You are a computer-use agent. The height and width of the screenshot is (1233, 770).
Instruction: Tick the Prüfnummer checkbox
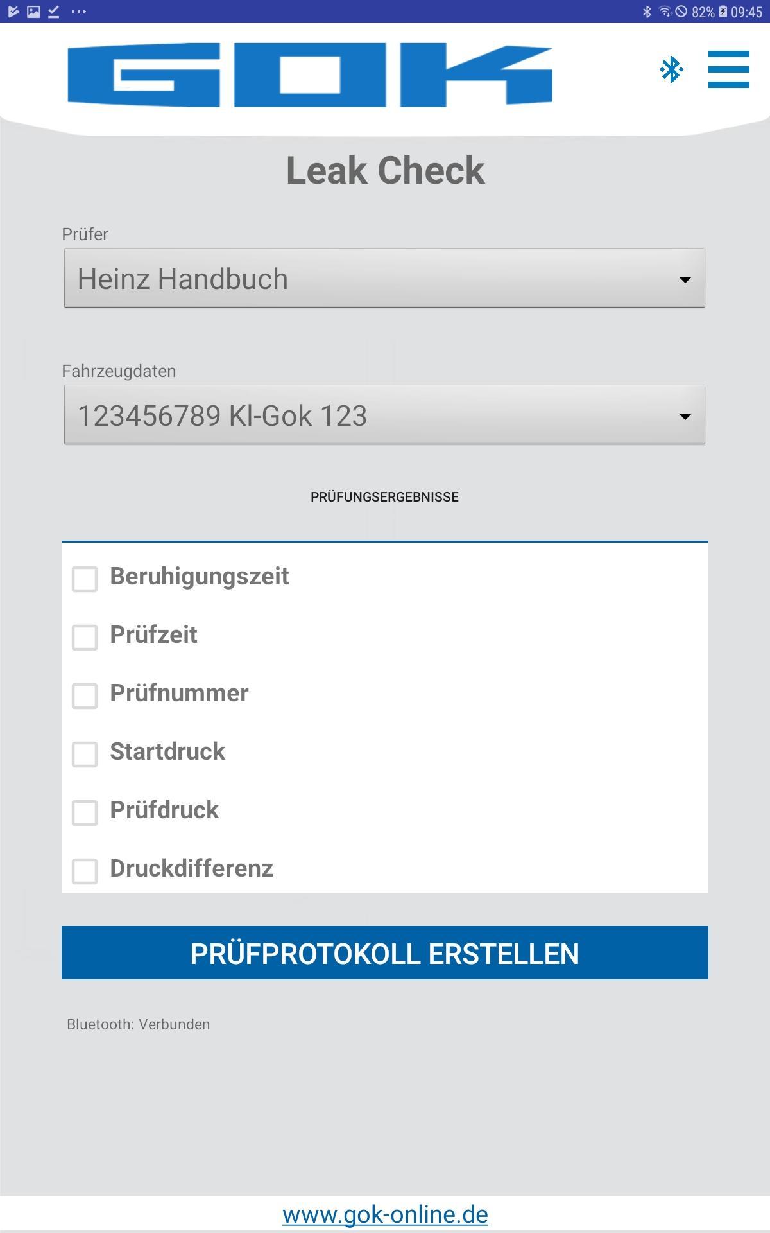85,695
